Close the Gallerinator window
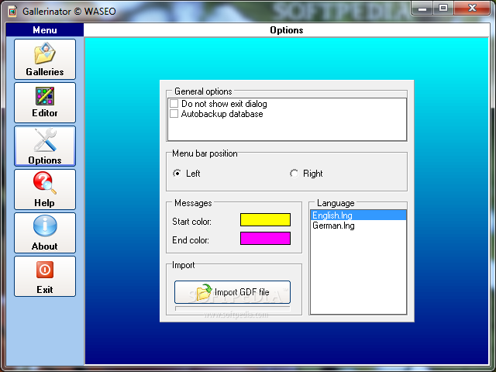 (472, 9)
